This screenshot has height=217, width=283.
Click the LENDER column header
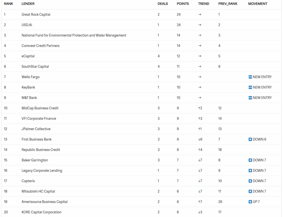[x=28, y=4]
